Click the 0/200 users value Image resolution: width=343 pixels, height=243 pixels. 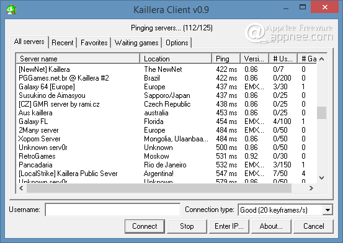coord(282,78)
